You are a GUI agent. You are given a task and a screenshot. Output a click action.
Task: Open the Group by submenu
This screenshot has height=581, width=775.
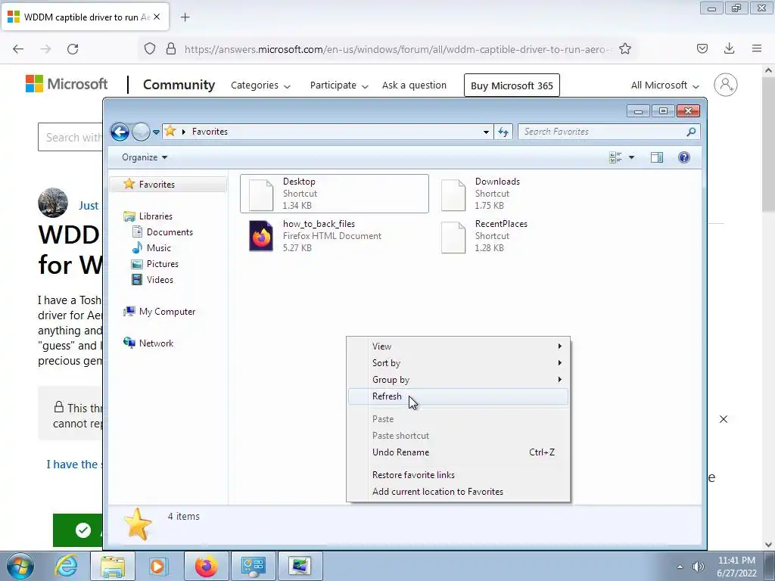pyautogui.click(x=458, y=380)
